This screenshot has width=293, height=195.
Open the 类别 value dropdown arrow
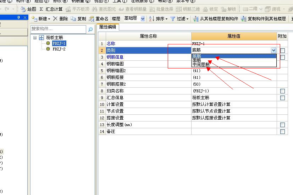click(x=273, y=50)
